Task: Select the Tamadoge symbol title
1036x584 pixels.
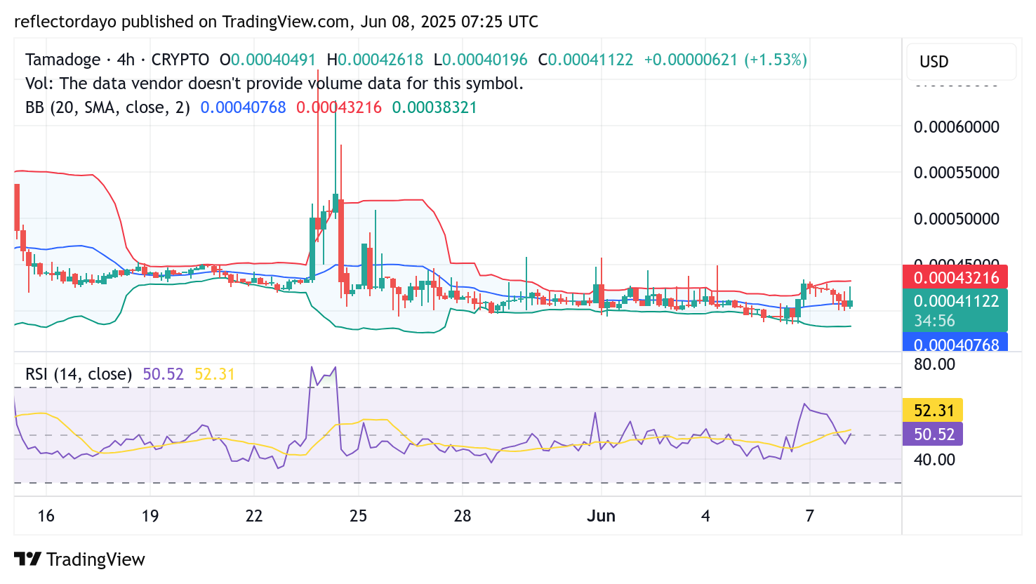Action: [x=63, y=60]
